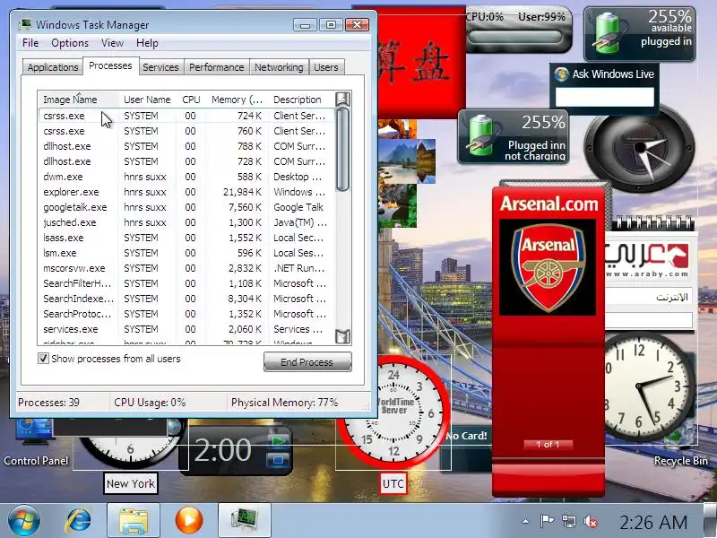Click the CPU usage meter gadget bar
The height and width of the screenshot is (538, 717).
tap(515, 37)
